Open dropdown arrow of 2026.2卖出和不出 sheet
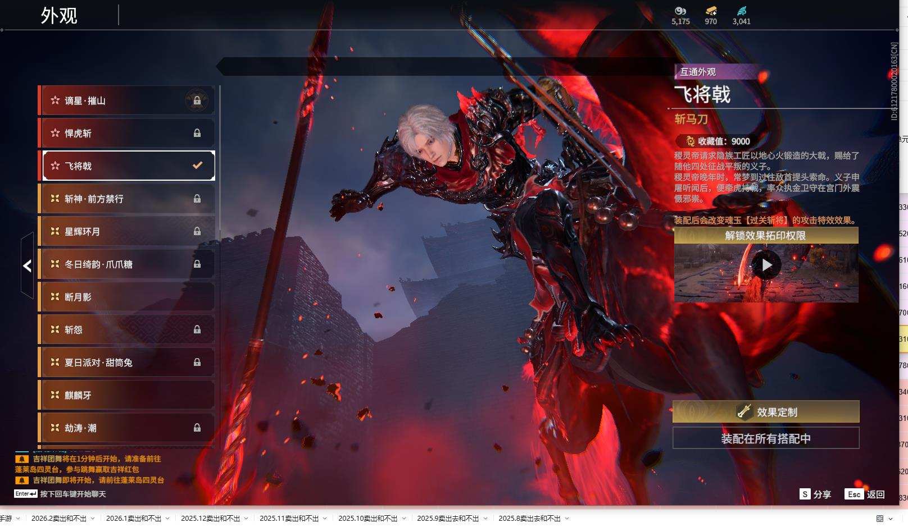Screen dimensions: 908x527 click(93, 519)
